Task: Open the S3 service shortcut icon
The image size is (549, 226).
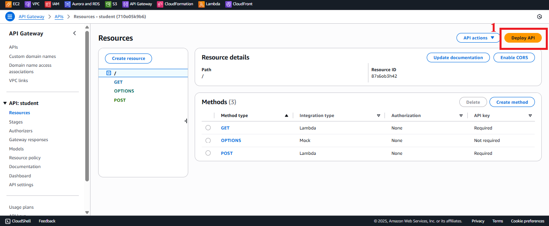Action: (x=108, y=4)
